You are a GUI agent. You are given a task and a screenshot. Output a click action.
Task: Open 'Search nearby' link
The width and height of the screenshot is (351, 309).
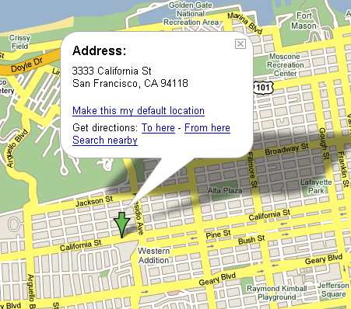[x=105, y=141]
